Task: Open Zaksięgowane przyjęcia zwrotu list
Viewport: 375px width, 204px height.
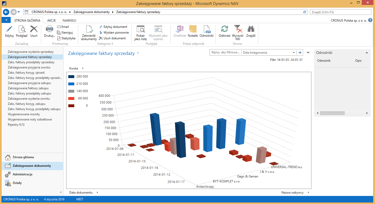Action: coord(29,67)
